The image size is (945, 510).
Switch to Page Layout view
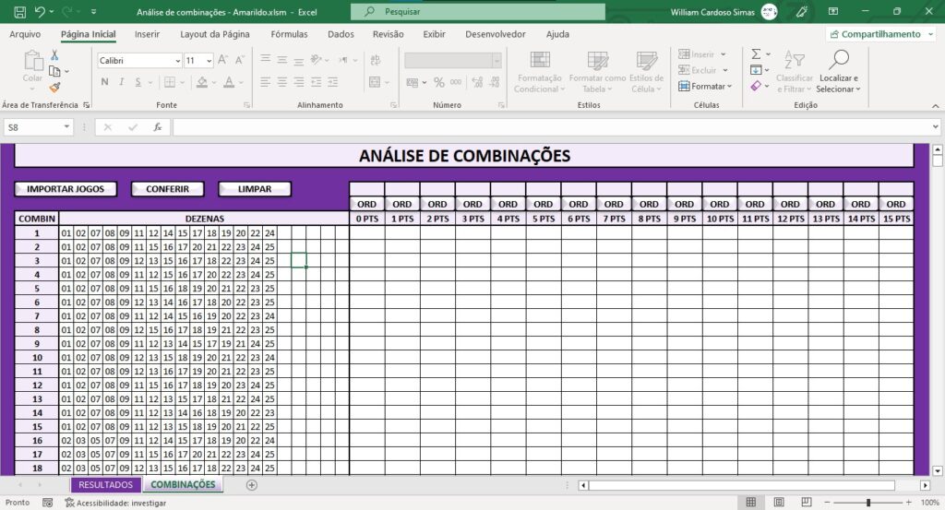click(779, 503)
